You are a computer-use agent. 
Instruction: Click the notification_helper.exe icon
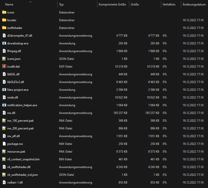pos(4,105)
